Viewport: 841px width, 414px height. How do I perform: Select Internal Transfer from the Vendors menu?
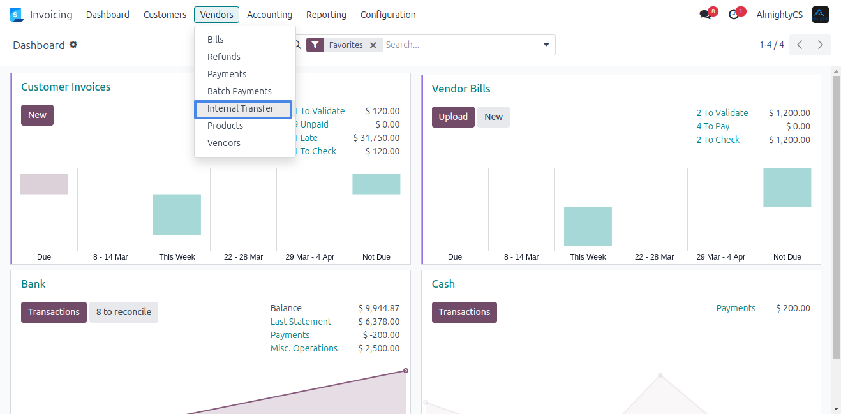(x=241, y=108)
